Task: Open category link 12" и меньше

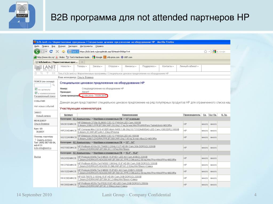Action: (x=133, y=119)
